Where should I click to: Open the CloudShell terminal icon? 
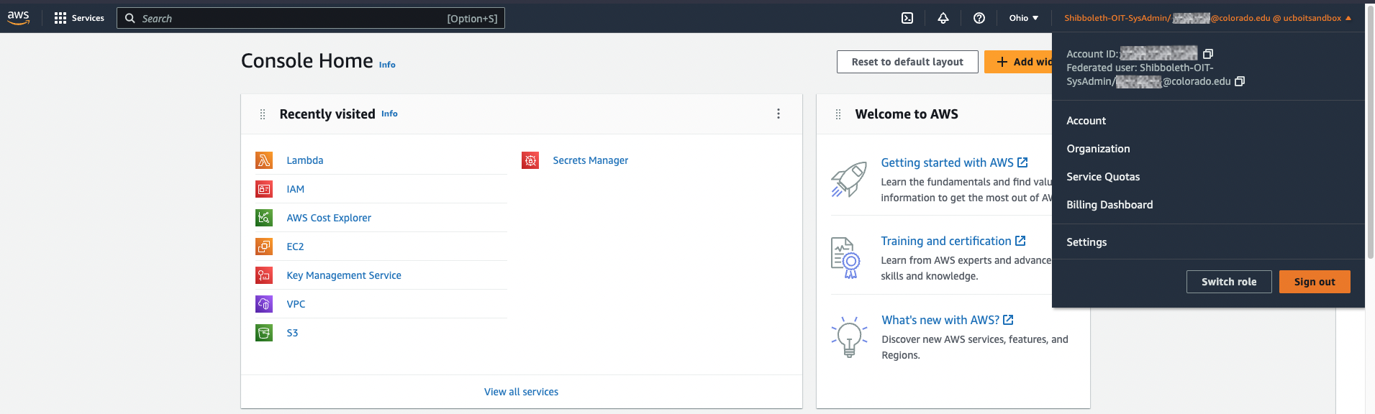click(907, 18)
